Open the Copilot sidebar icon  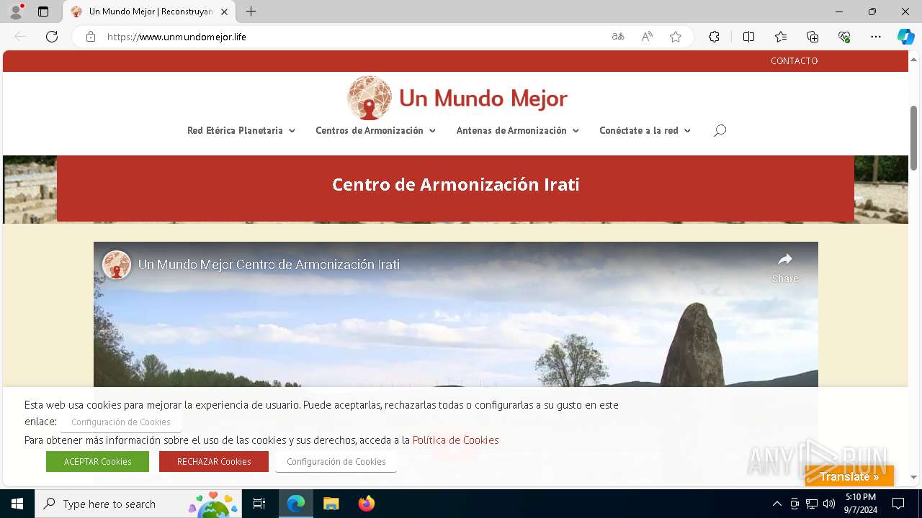pos(905,37)
